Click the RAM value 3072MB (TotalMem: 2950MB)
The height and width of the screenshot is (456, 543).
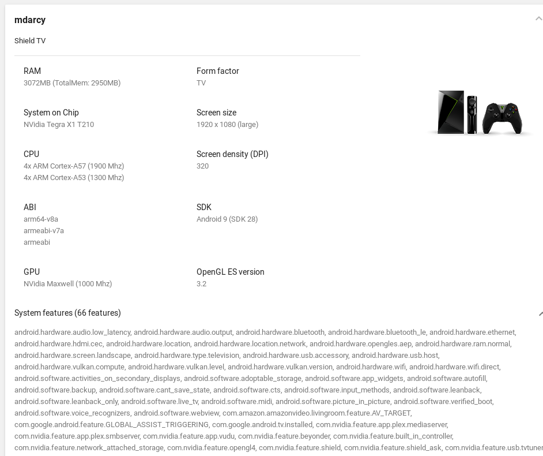pyautogui.click(x=72, y=83)
